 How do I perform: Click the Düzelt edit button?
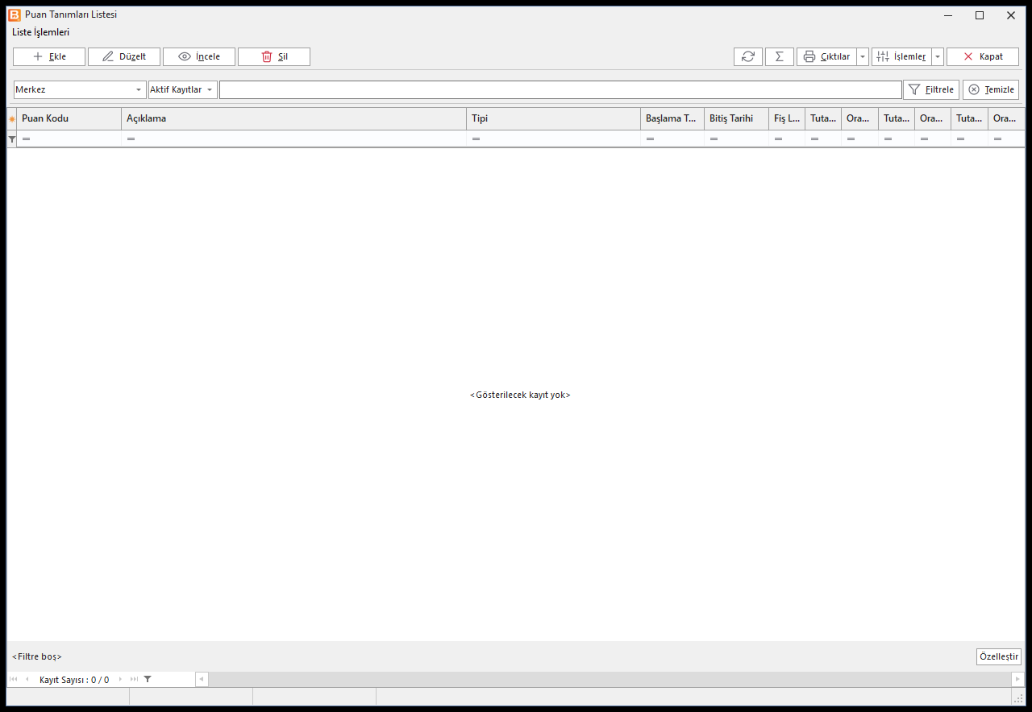click(x=124, y=56)
